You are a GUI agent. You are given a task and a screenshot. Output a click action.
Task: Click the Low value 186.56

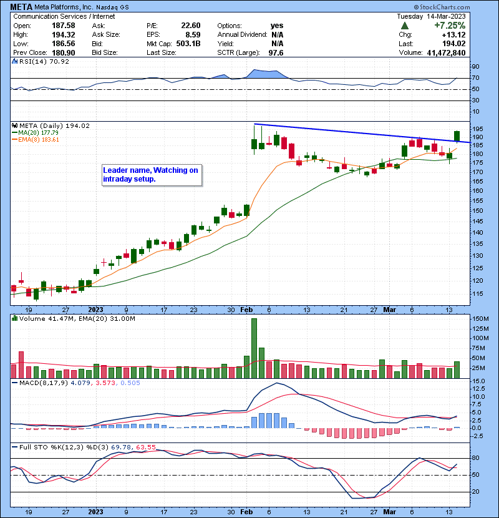click(x=64, y=44)
